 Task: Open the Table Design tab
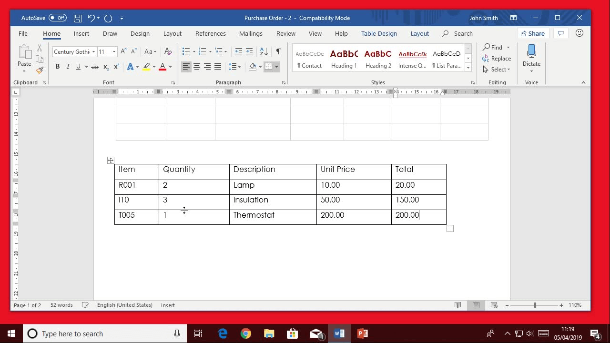click(x=379, y=33)
